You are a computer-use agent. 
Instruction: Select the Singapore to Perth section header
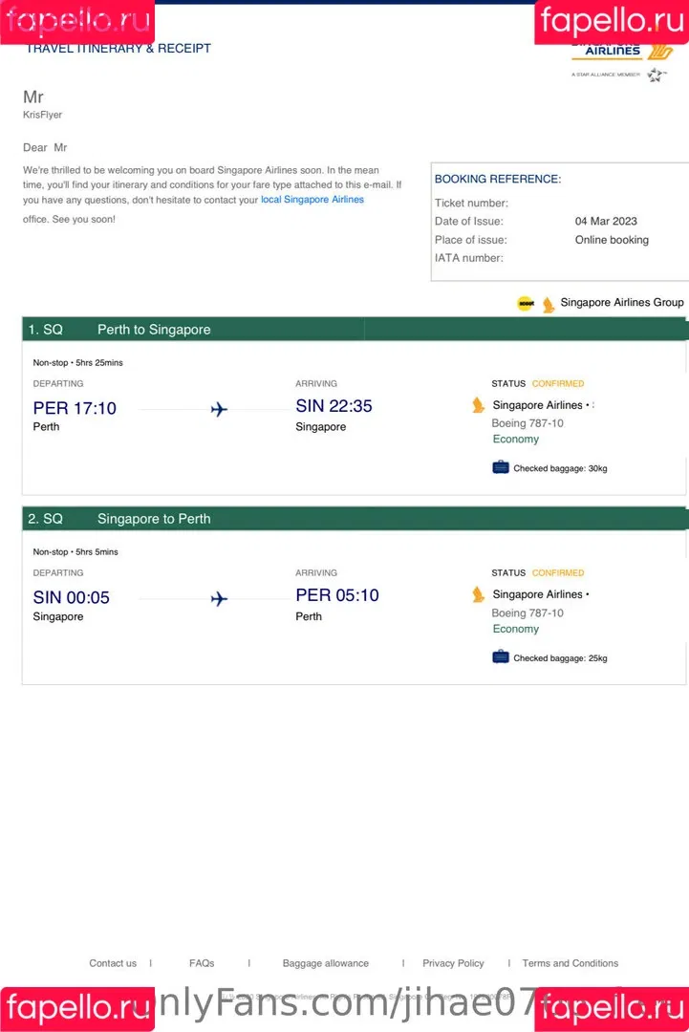pos(355,519)
